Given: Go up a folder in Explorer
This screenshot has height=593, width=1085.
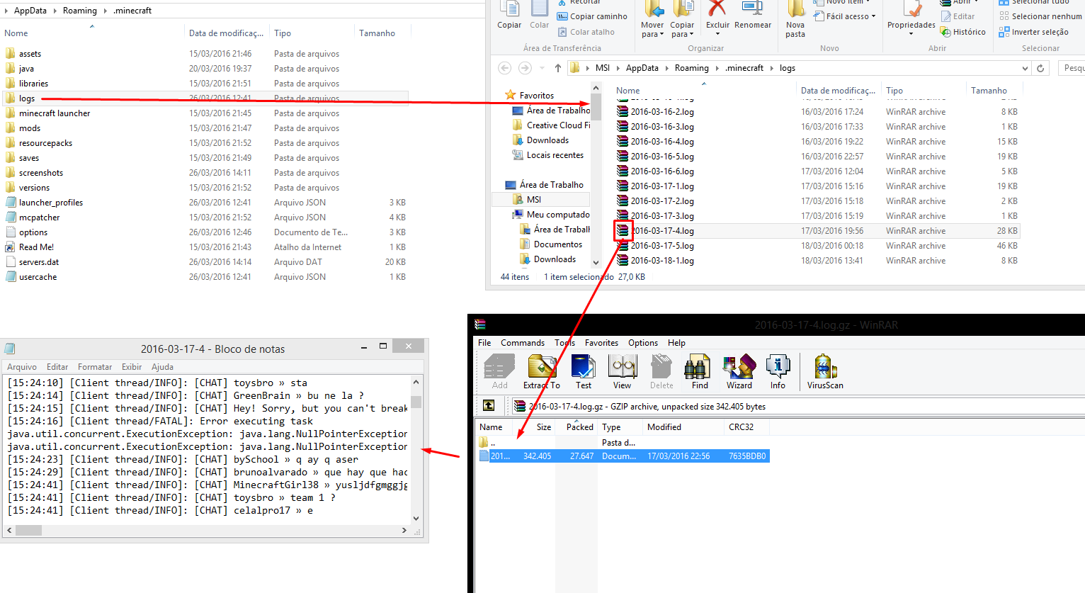Looking at the screenshot, I should [558, 68].
